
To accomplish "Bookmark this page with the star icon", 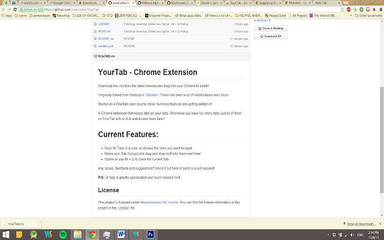I will 342,10.
